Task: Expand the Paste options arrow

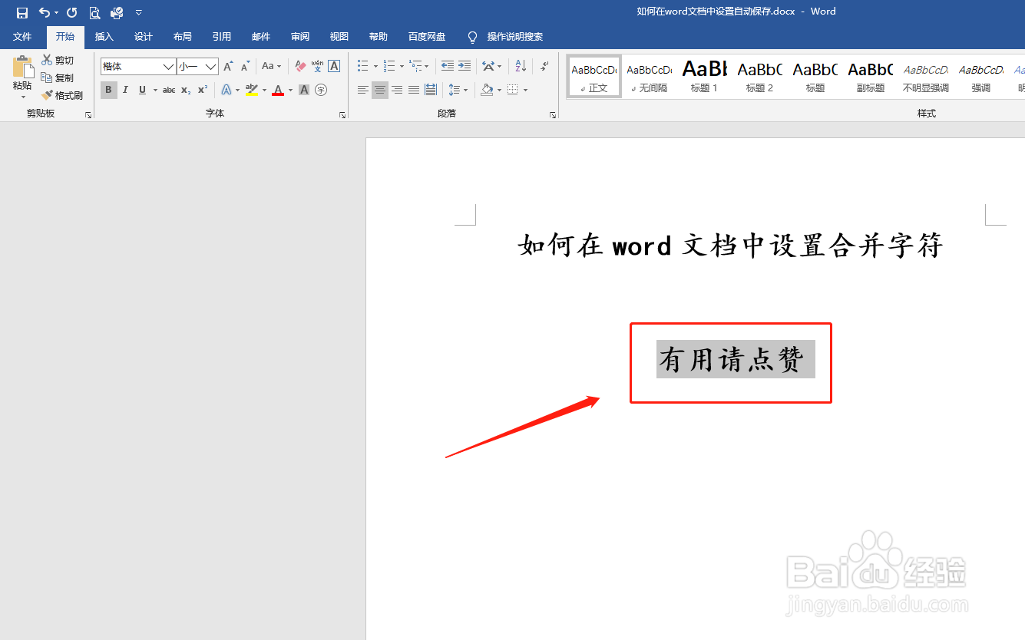Action: click(x=23, y=97)
